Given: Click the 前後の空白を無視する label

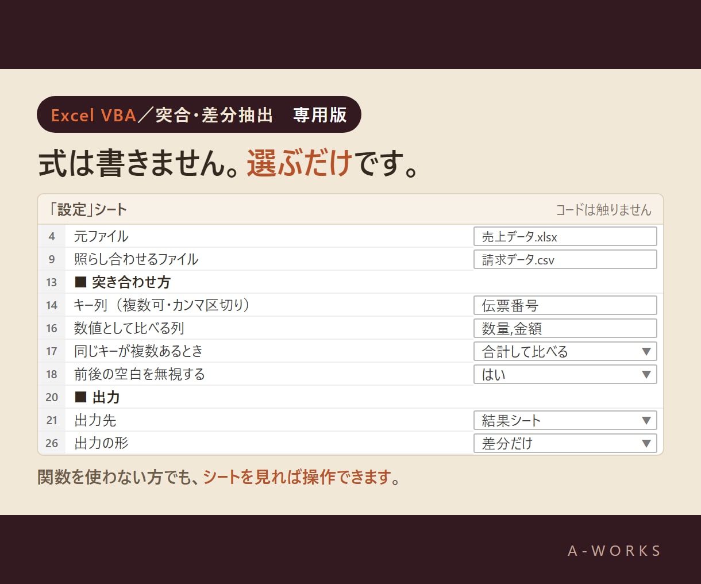Looking at the screenshot, I should (x=140, y=374).
